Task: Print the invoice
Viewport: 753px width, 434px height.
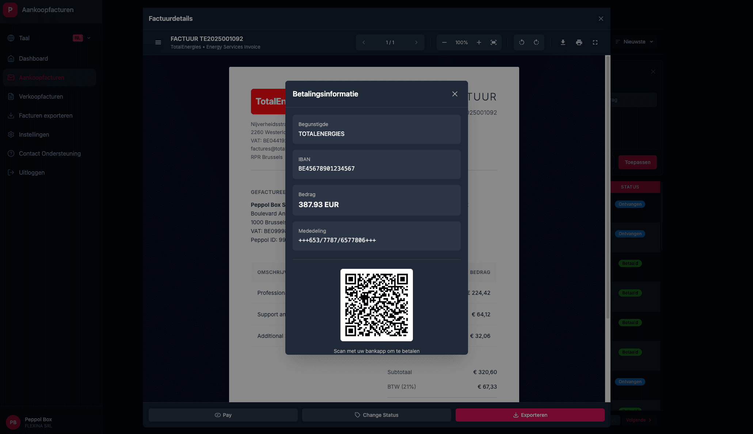Action: pos(579,42)
